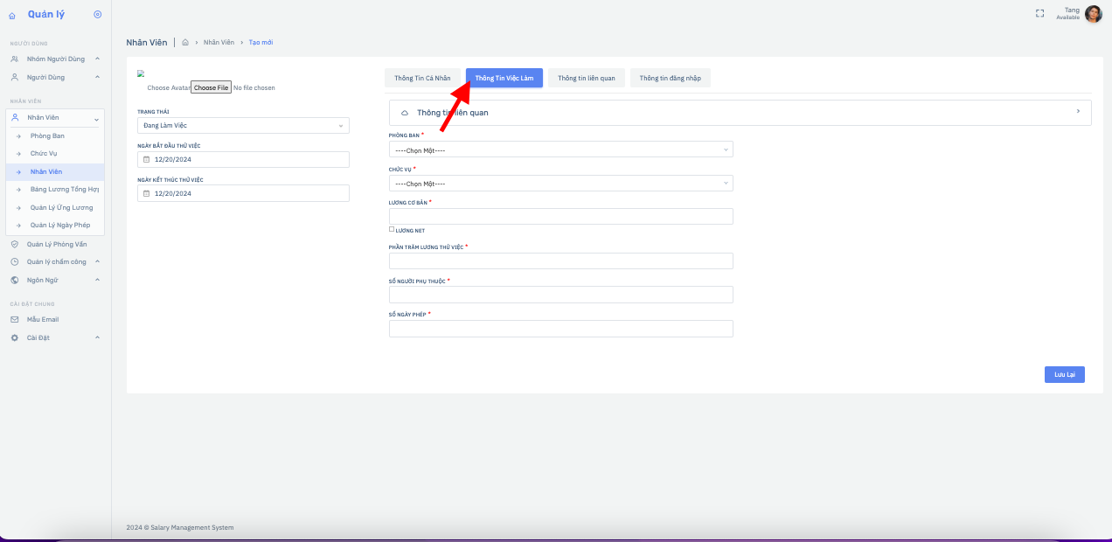1112x542 pixels.
Task: Click the breadcrumb home icon
Action: tap(185, 42)
